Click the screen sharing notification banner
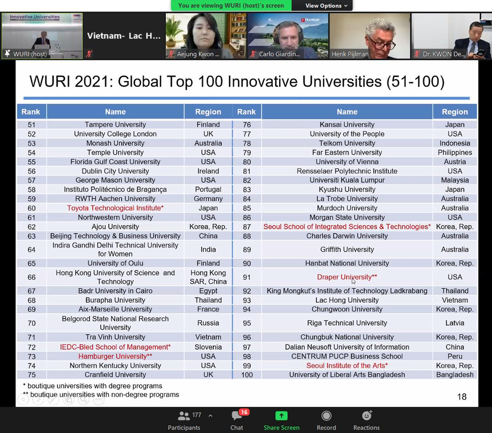492x433 pixels. click(x=231, y=6)
